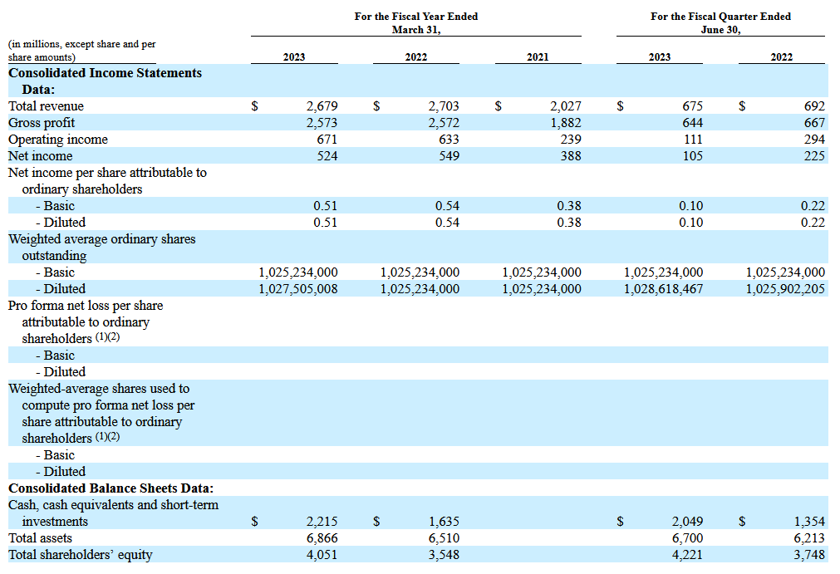
Task: Select total assets value 6,700
Action: point(687,538)
